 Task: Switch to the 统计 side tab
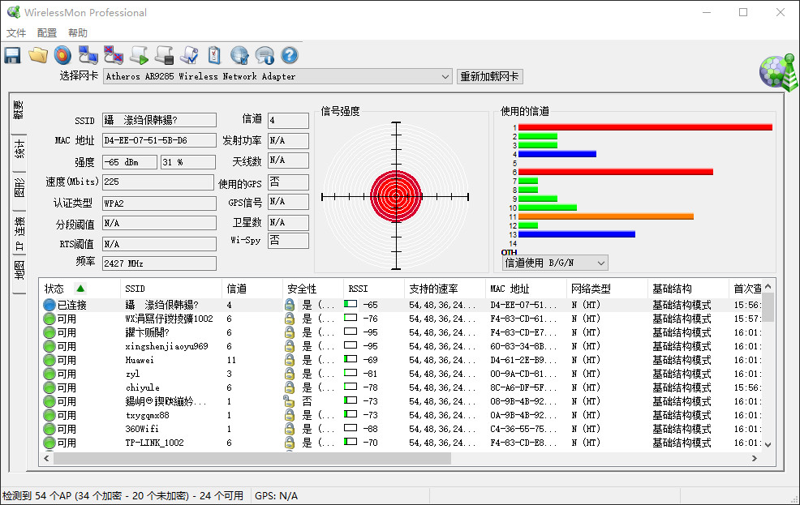19,150
